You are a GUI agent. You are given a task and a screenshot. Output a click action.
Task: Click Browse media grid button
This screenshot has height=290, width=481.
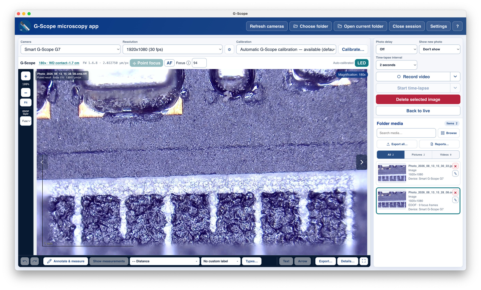pyautogui.click(x=449, y=133)
